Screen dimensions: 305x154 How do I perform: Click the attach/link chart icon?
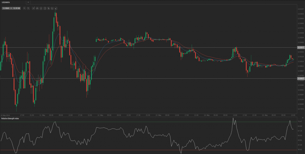coord(49,8)
